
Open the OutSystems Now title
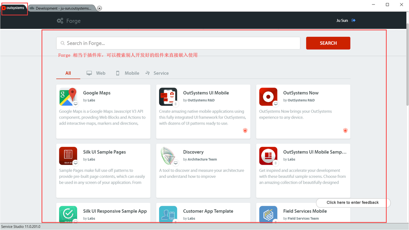click(x=301, y=93)
